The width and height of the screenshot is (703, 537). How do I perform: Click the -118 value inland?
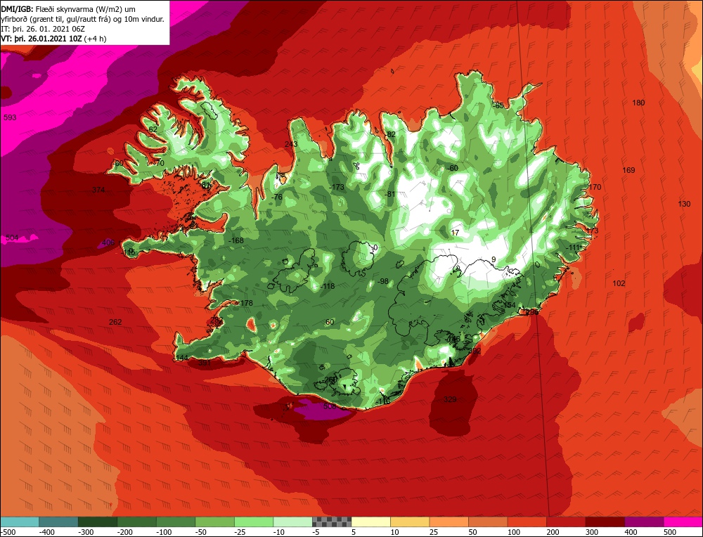[328, 287]
